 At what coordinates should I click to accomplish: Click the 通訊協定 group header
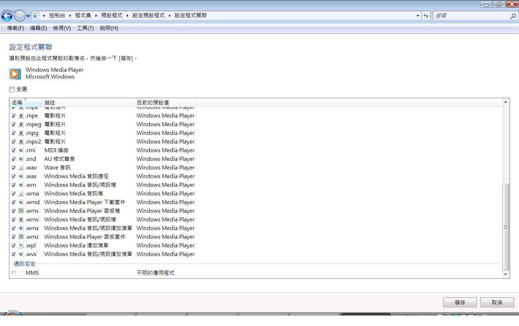[25, 264]
